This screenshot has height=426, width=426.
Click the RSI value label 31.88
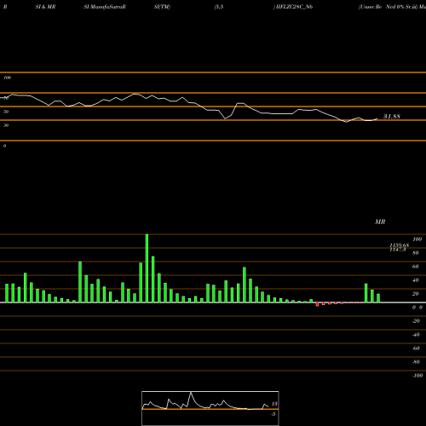[x=392, y=117]
